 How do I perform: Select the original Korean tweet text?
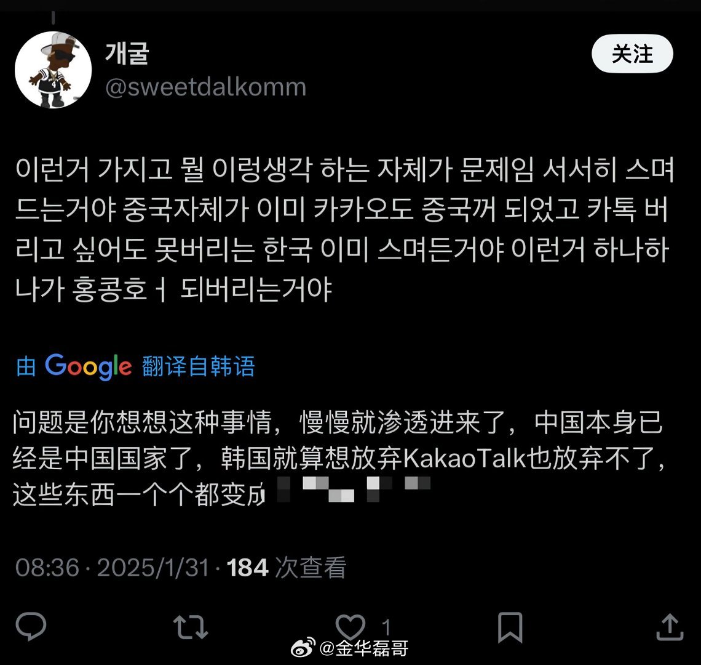(344, 230)
